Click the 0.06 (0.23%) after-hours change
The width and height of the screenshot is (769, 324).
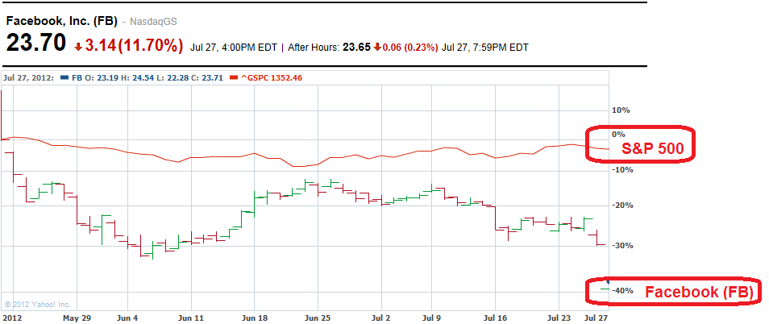410,48
